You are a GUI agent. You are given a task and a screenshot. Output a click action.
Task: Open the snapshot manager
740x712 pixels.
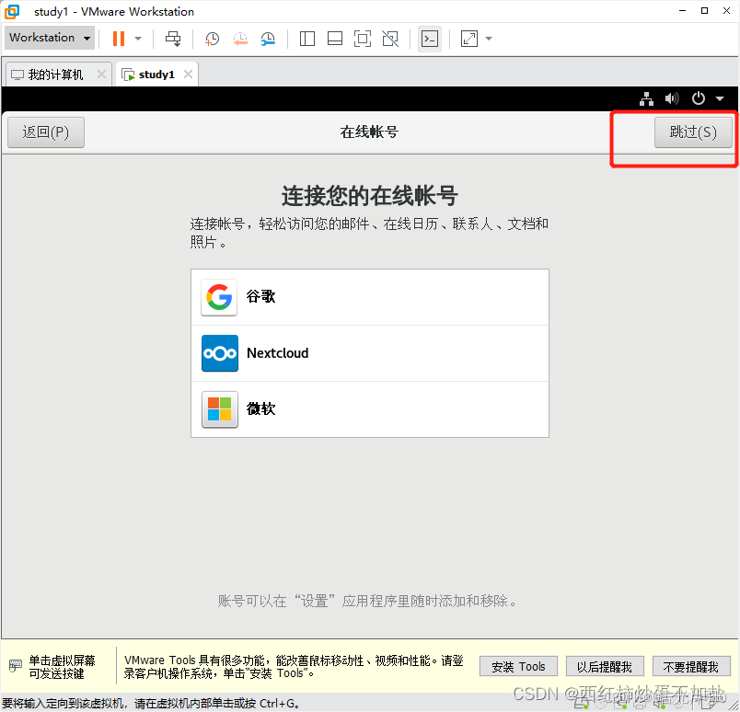click(x=268, y=39)
